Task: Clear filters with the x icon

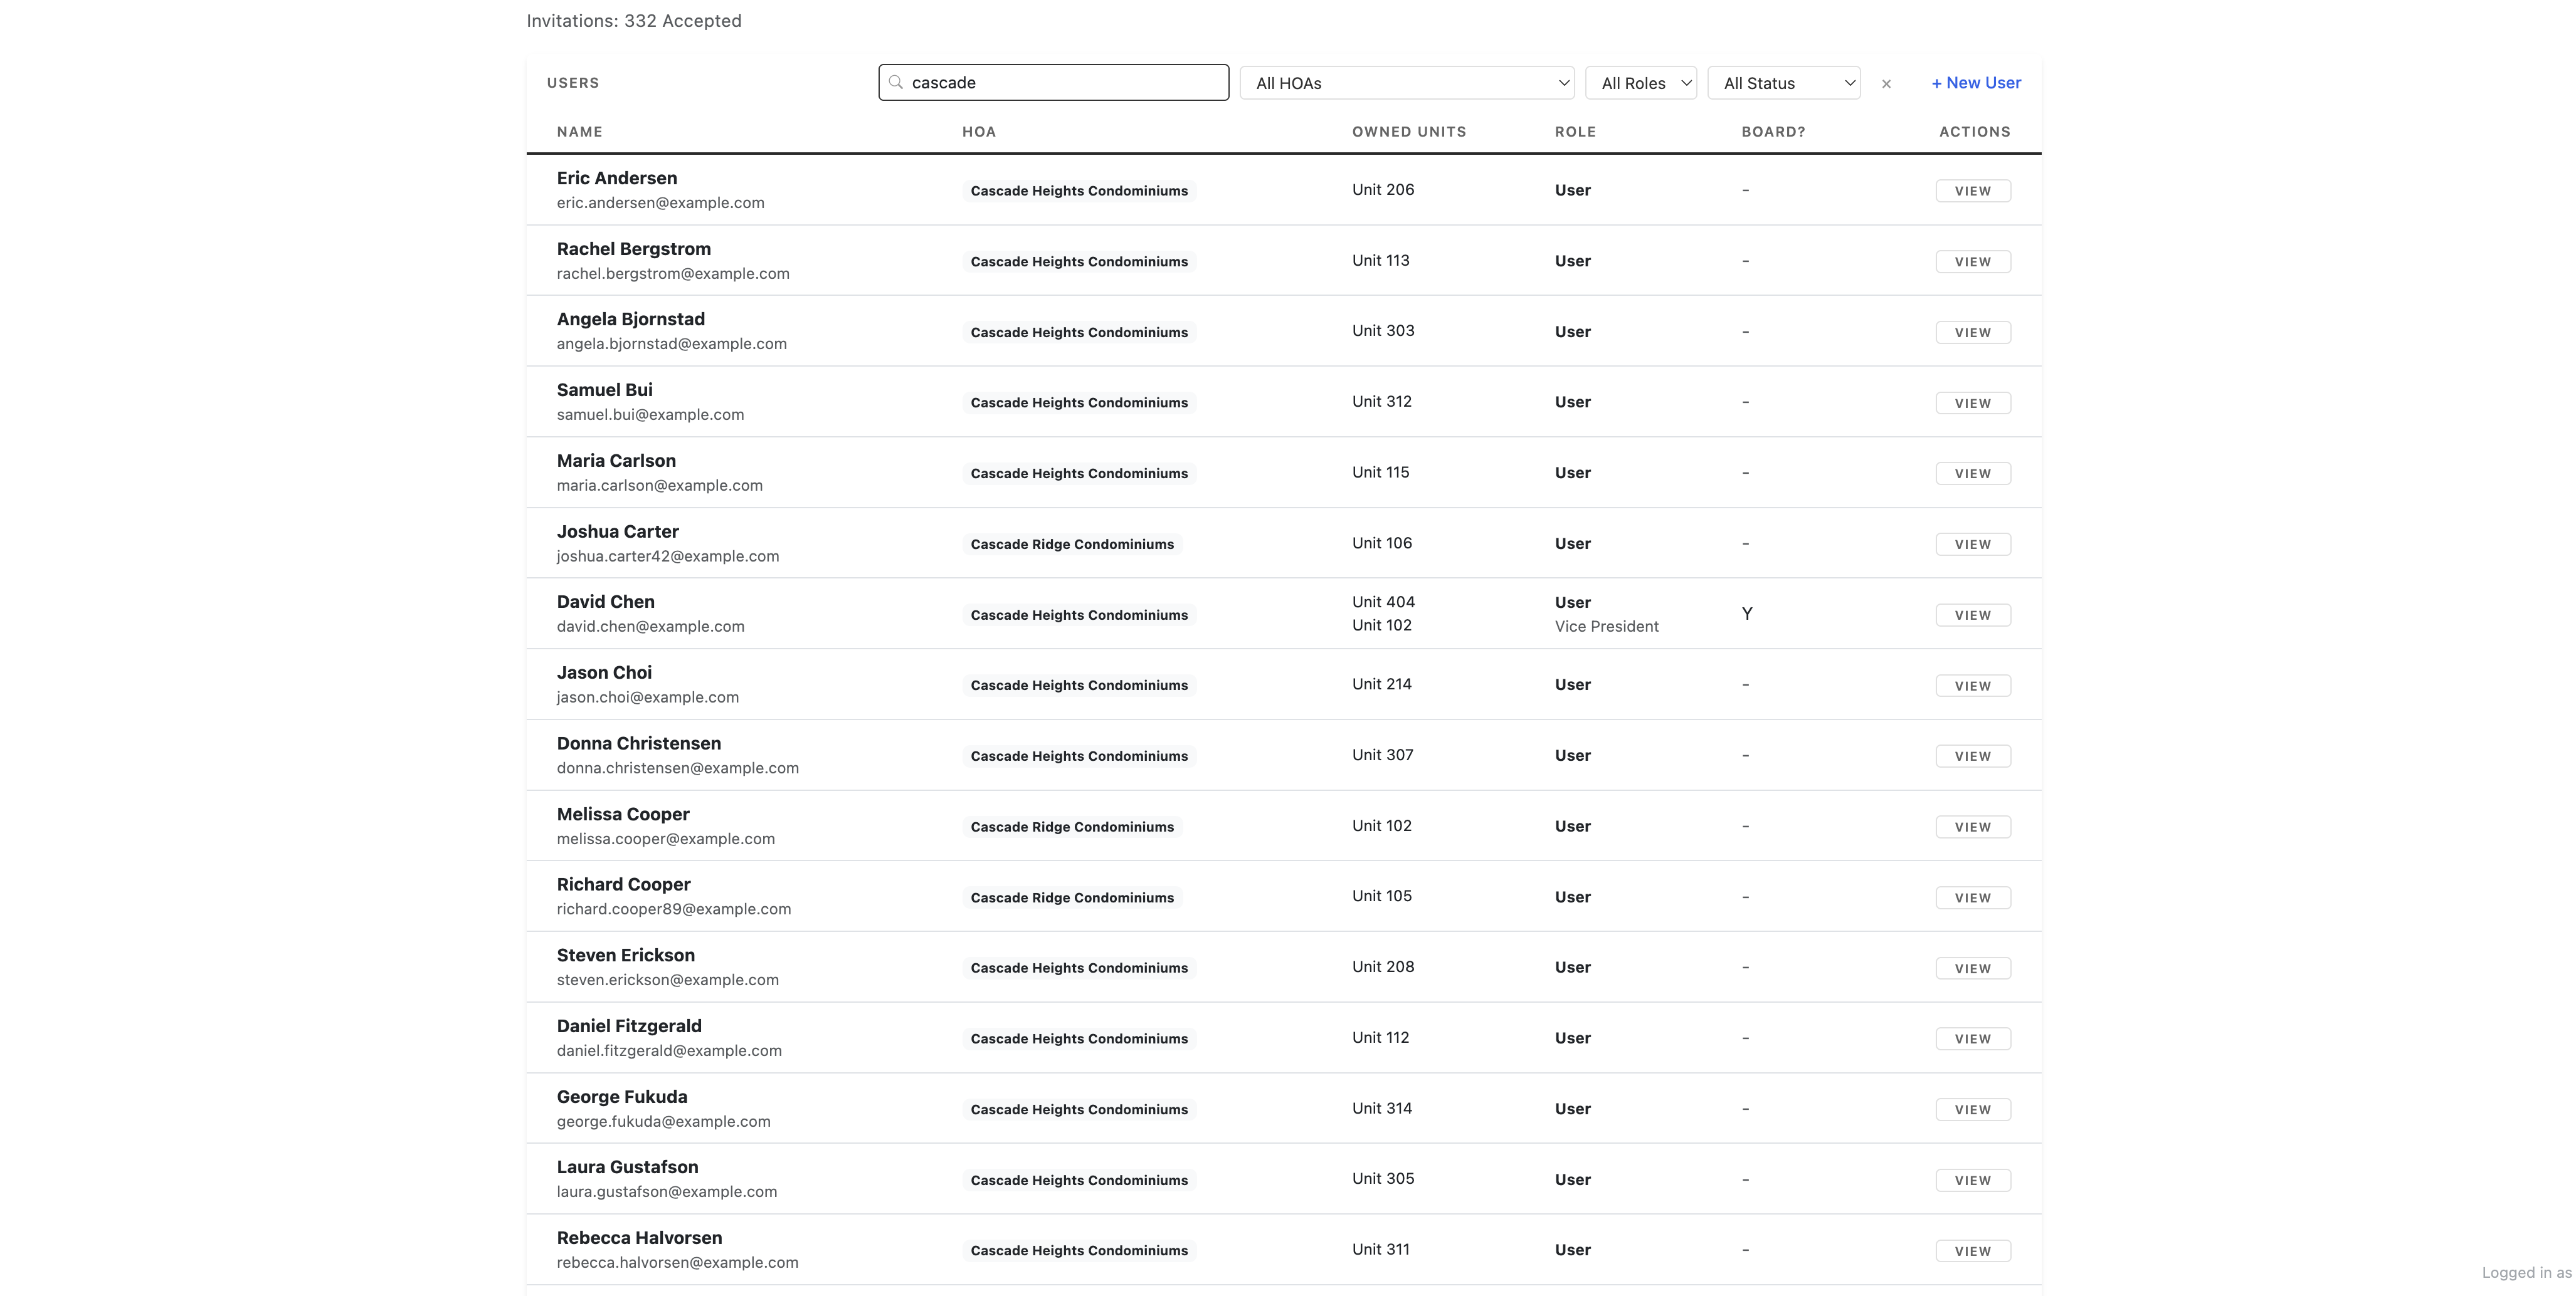Action: tap(1886, 84)
